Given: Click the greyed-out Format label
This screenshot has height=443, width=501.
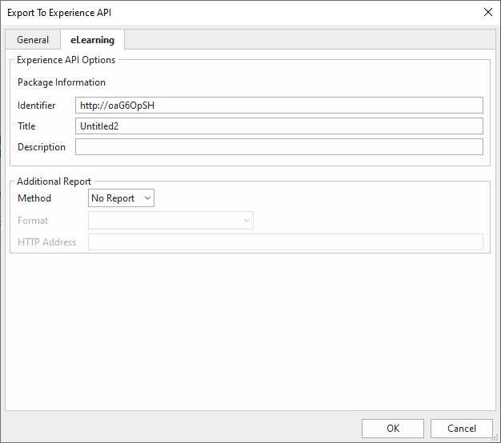Looking at the screenshot, I should pos(33,221).
